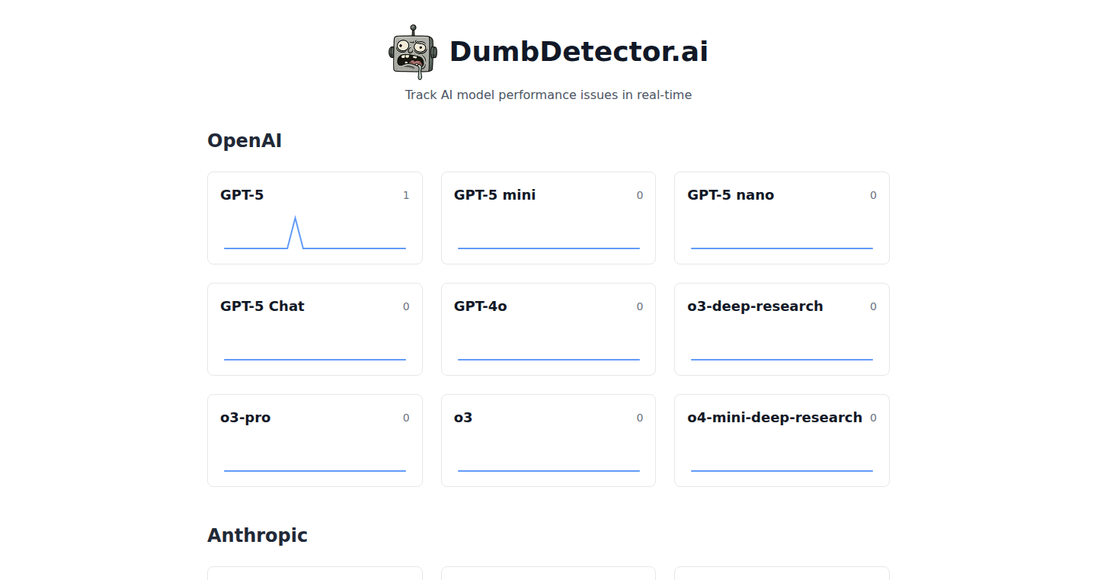Click the zombie robot logo icon
Viewport: 1097px width, 580px height.
coord(414,52)
